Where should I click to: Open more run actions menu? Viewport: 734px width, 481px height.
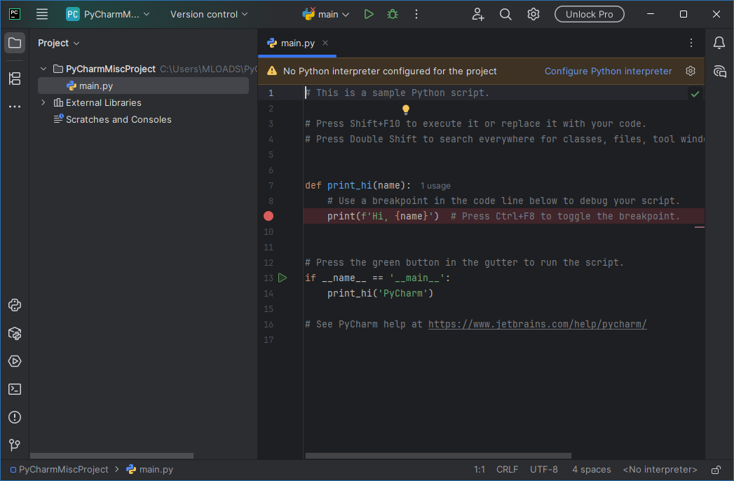(x=416, y=14)
